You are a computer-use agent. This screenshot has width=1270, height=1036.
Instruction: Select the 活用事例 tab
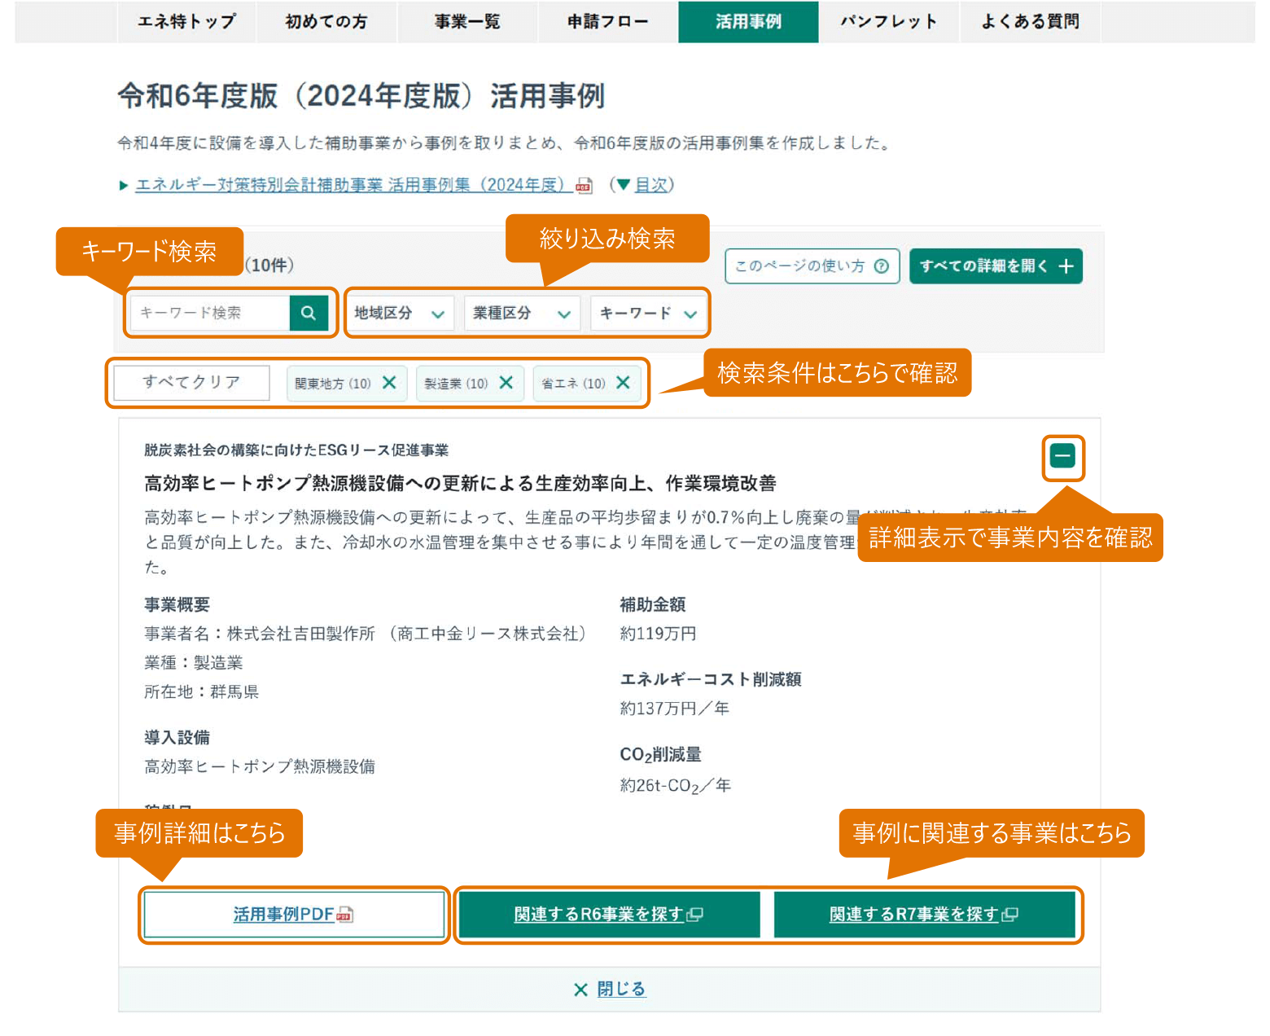748,21
